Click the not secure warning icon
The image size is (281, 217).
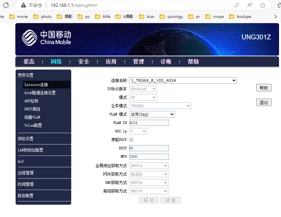pos(23,5)
